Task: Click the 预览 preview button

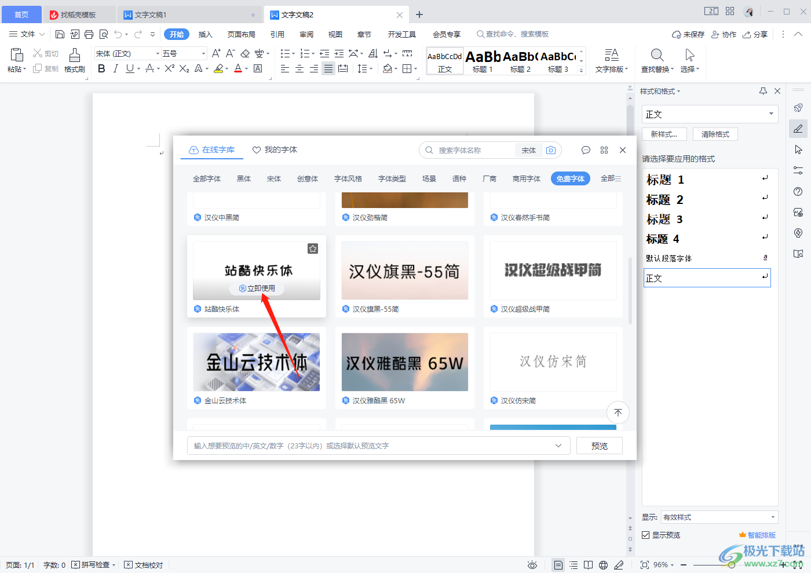Action: (600, 446)
